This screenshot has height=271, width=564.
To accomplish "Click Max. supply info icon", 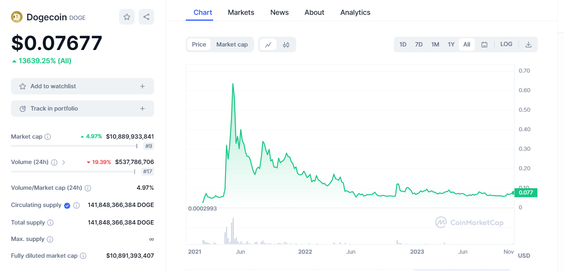I will tap(50, 239).
